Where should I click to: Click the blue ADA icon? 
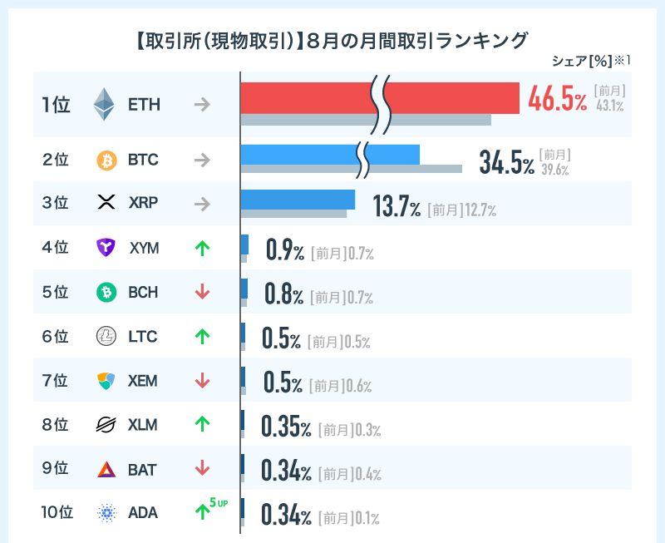(106, 513)
